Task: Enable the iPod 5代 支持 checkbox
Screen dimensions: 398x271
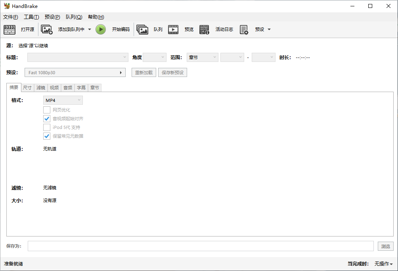Action: (x=47, y=127)
